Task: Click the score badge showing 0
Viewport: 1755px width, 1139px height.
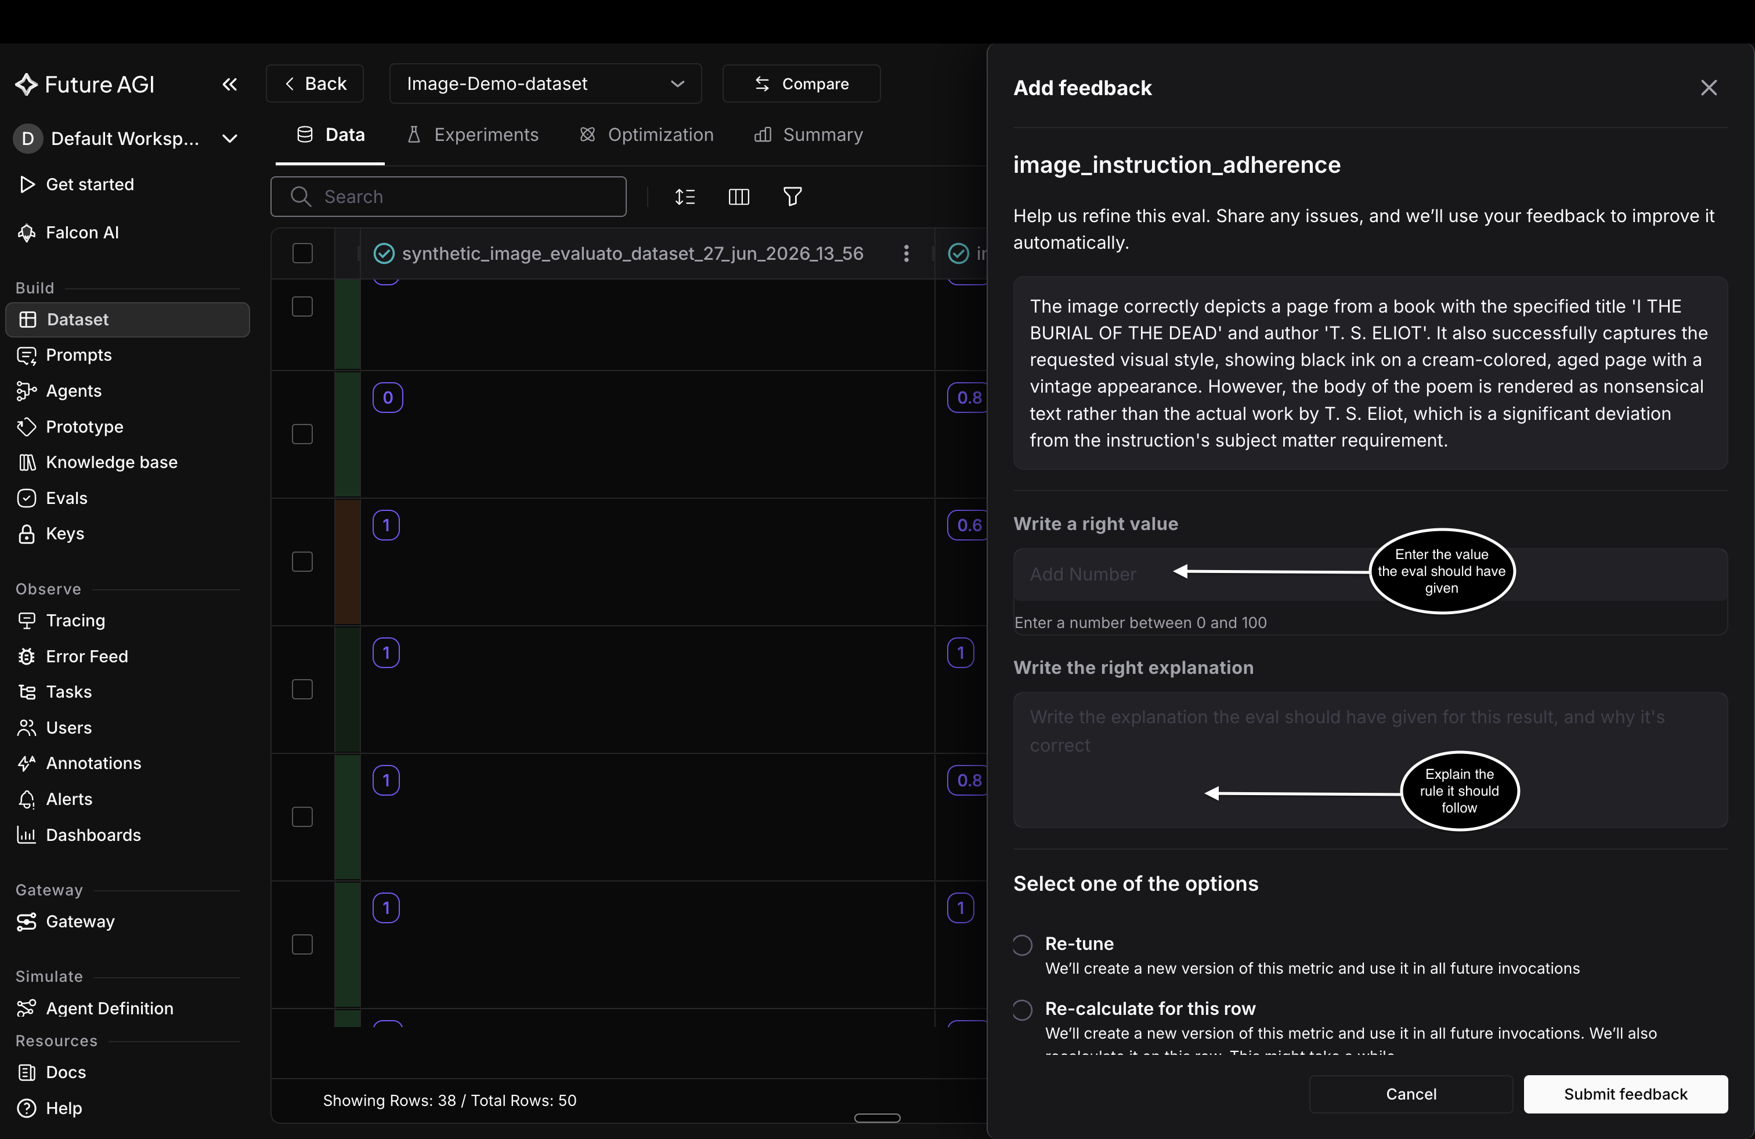Action: point(388,398)
